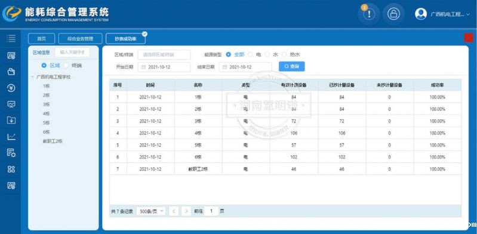
Task: Open the yen cost management sidebar icon
Action: coord(11,88)
